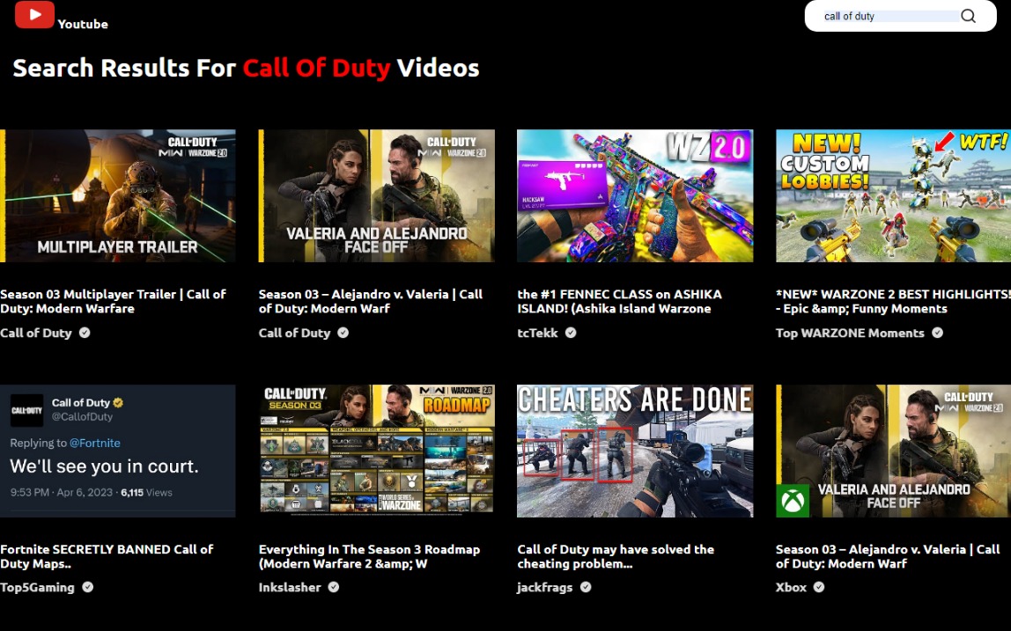
Task: Open Call of Duty channel under Multiplayer Trailer
Action: (36, 334)
